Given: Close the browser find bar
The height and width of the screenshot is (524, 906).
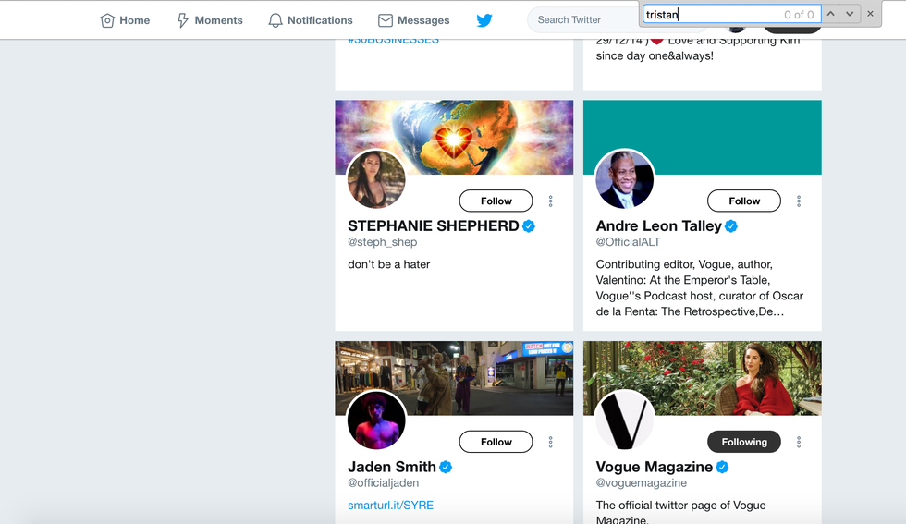Looking at the screenshot, I should coord(870,14).
